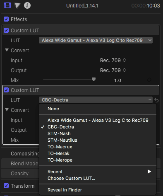Click the Transform section label
The height and width of the screenshot is (196, 163).
pos(23,186)
